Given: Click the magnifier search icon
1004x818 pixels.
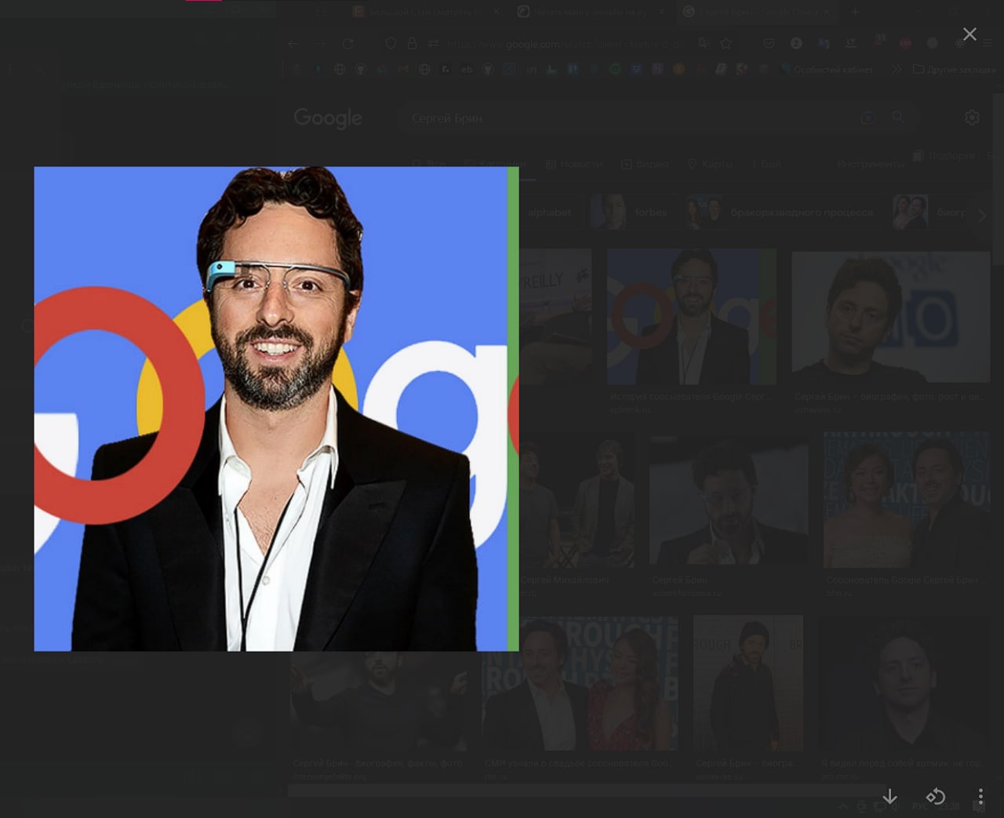Looking at the screenshot, I should point(898,117).
